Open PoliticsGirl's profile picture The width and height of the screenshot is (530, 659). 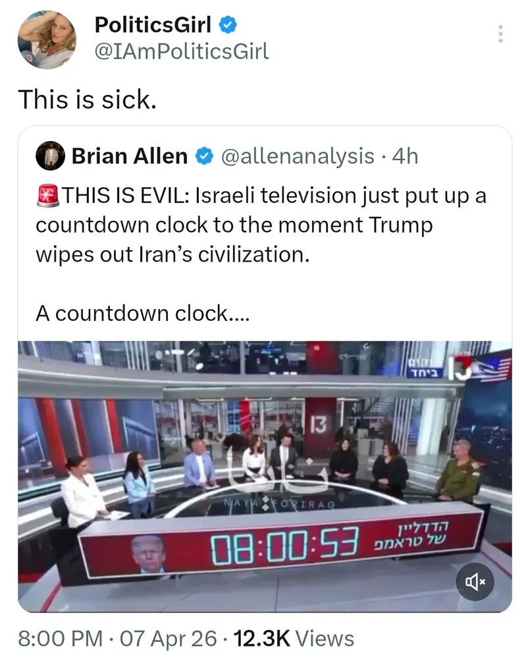point(47,40)
